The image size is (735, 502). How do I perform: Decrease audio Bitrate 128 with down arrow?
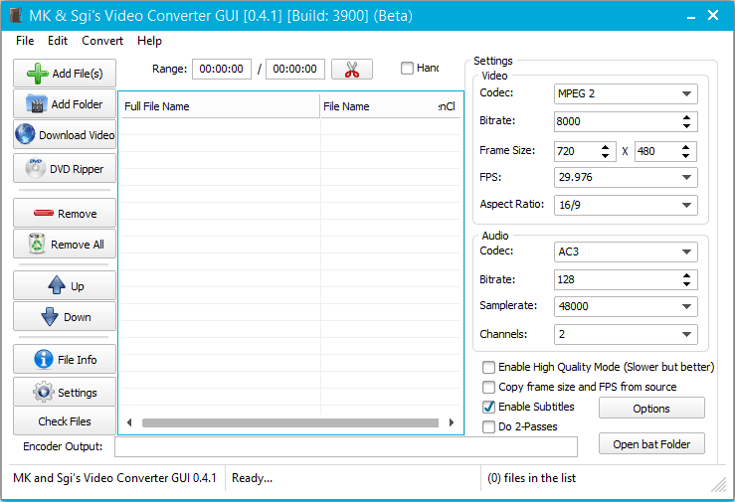[x=686, y=284]
